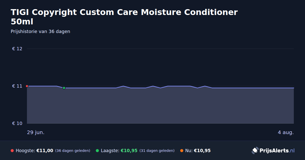Click the €11,00 highest price value

45,151
